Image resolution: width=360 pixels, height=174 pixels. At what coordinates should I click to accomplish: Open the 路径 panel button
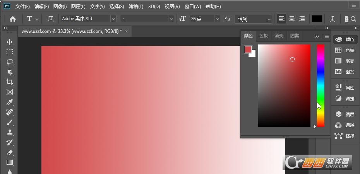(345, 136)
